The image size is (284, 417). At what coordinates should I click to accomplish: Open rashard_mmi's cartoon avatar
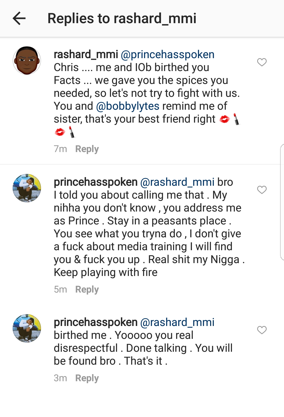pyautogui.click(x=27, y=61)
